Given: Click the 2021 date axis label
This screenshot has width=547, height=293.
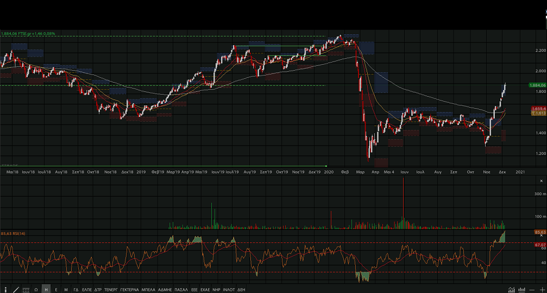Looking at the screenshot, I should pyautogui.click(x=520, y=172).
